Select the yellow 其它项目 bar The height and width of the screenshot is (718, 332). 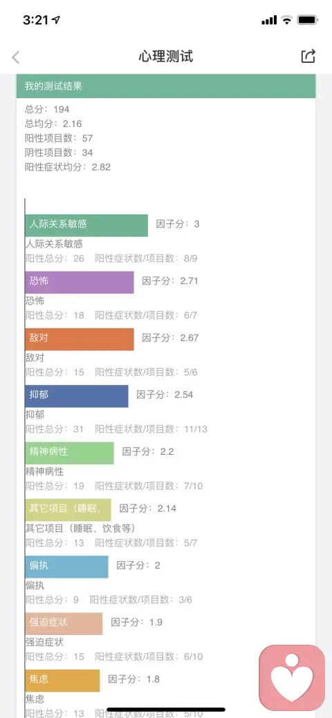click(68, 510)
